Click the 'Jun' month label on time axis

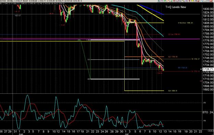point(21,134)
